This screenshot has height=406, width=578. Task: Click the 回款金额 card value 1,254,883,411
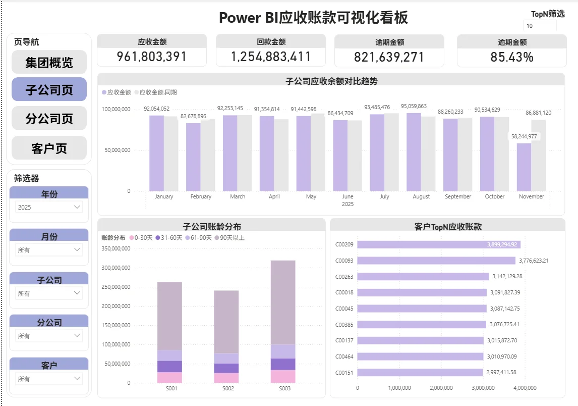coord(270,57)
